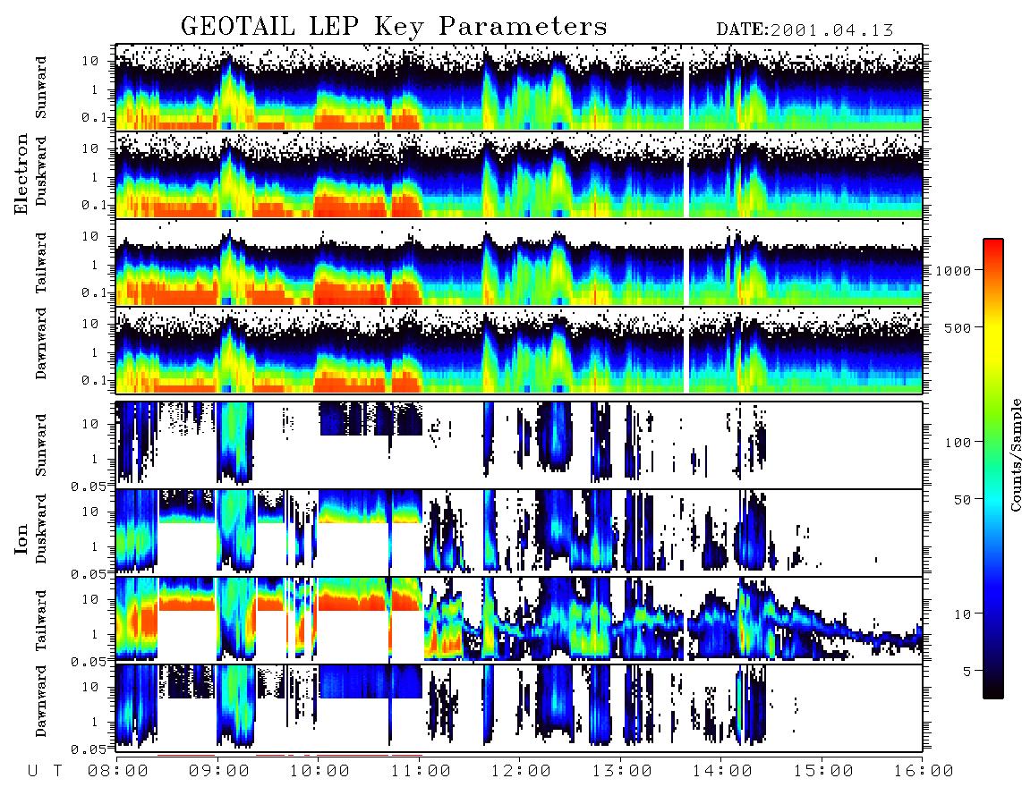The height and width of the screenshot is (787, 1022).
Task: Click the Ion Tailward spectrogram panel
Action: pos(519,620)
